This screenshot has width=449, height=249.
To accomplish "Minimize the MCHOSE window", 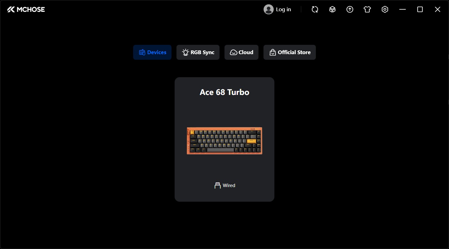I will pyautogui.click(x=403, y=9).
